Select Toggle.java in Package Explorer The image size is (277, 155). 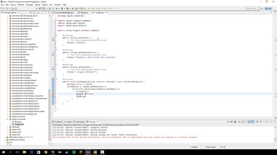(19, 124)
